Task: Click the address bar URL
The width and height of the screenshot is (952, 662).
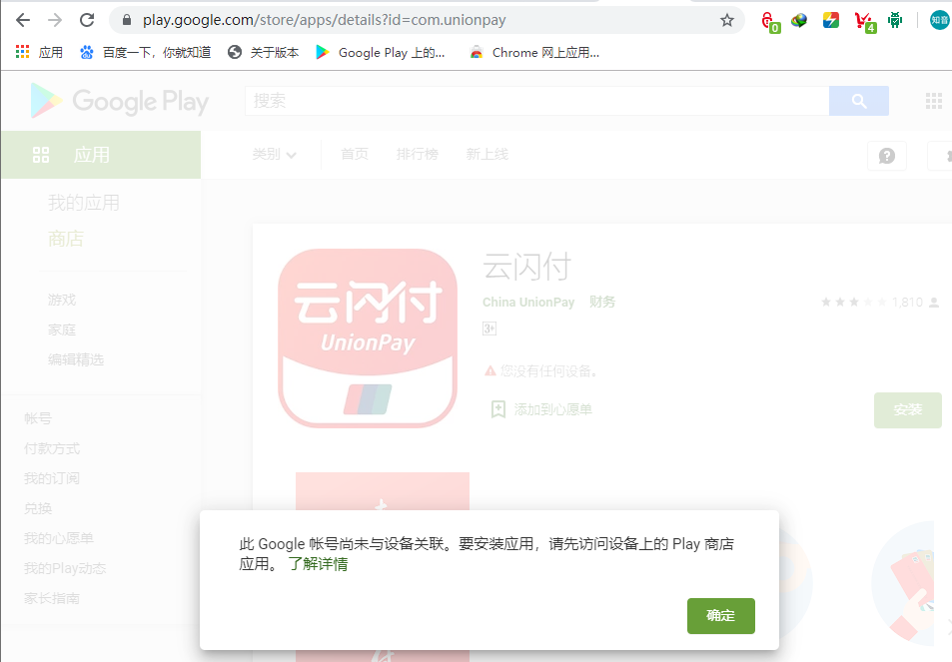Action: coord(325,20)
